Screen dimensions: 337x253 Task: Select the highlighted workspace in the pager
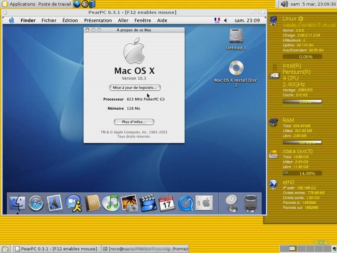pos(292,249)
